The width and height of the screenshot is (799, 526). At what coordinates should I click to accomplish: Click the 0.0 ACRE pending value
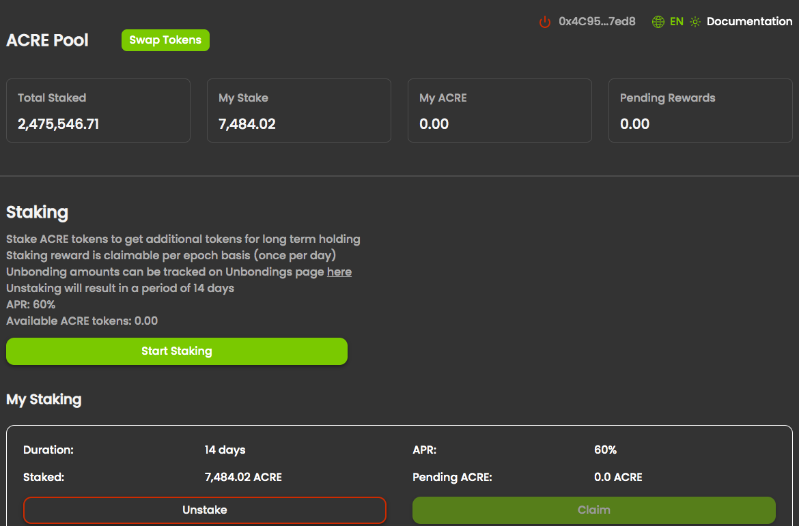(x=618, y=477)
